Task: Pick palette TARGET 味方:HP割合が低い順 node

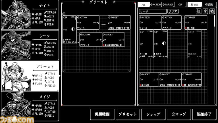Action: [x=170, y=79]
